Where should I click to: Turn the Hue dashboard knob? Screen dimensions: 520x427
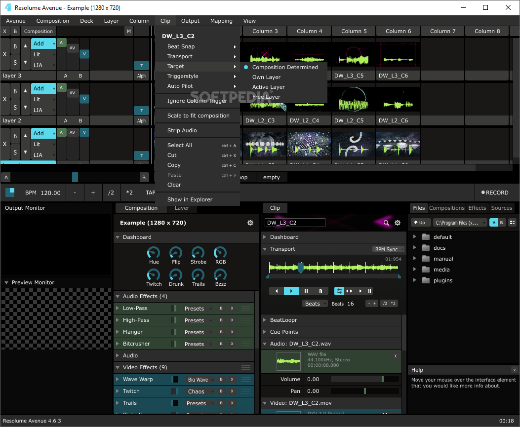click(154, 253)
